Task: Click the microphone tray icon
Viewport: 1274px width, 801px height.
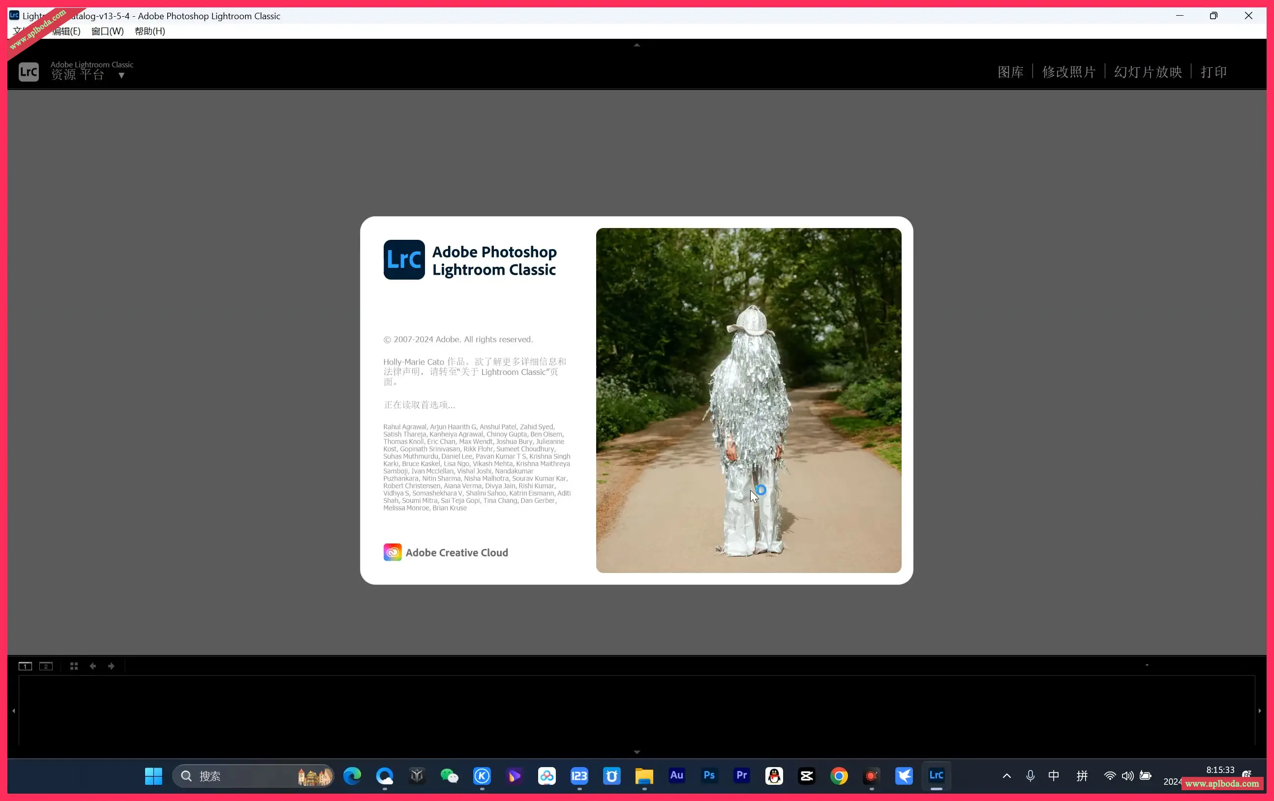Action: 1030,776
